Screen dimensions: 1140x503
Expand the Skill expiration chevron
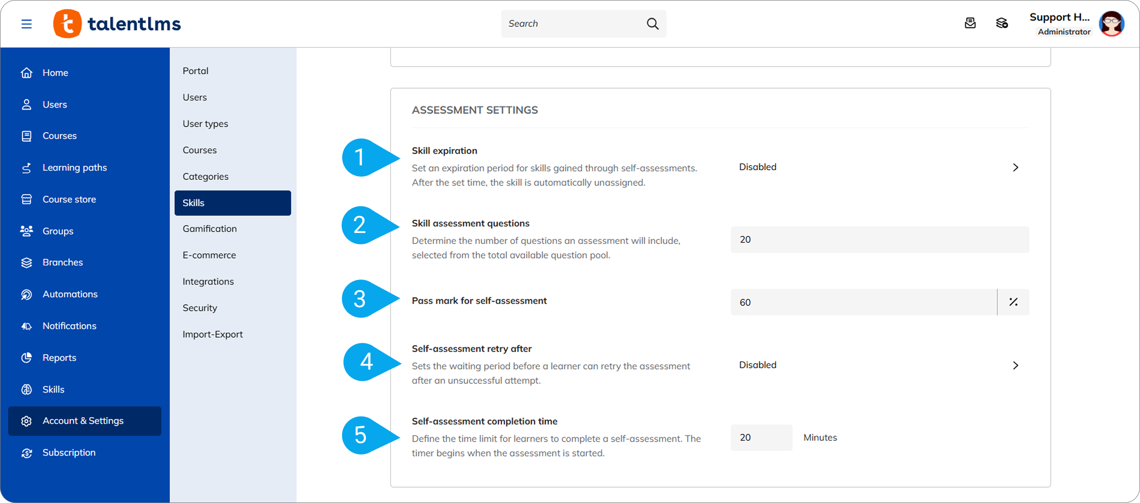(x=1015, y=168)
